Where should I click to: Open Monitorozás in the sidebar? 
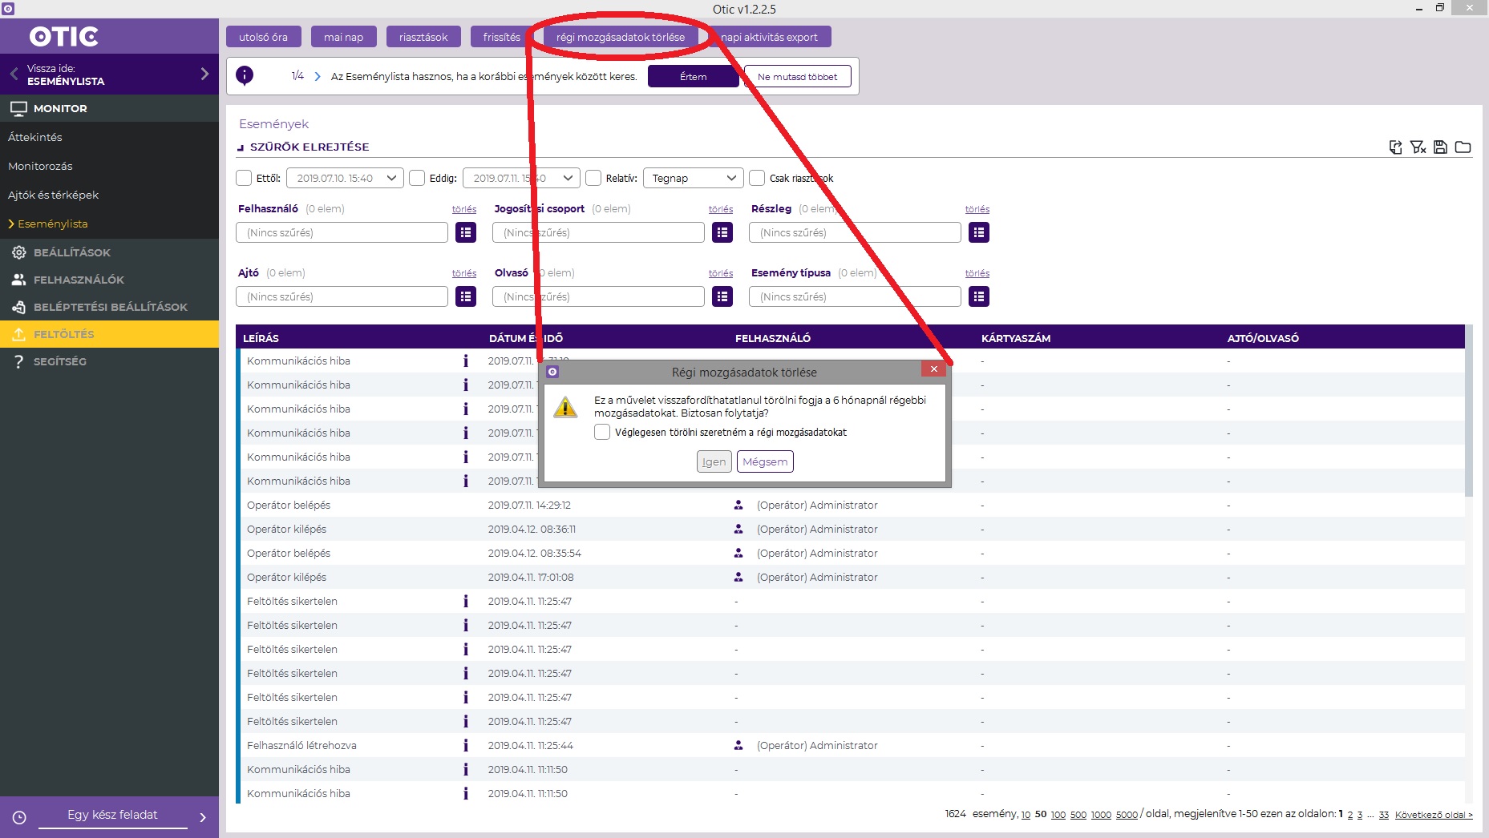pyautogui.click(x=40, y=166)
